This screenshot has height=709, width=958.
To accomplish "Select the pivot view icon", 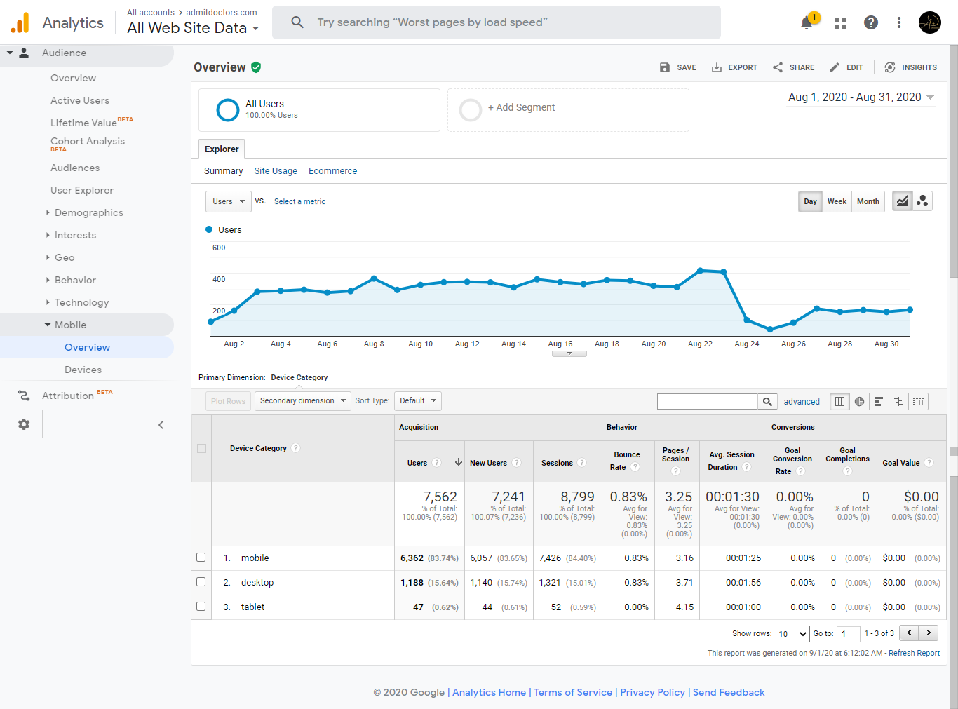I will coord(918,402).
